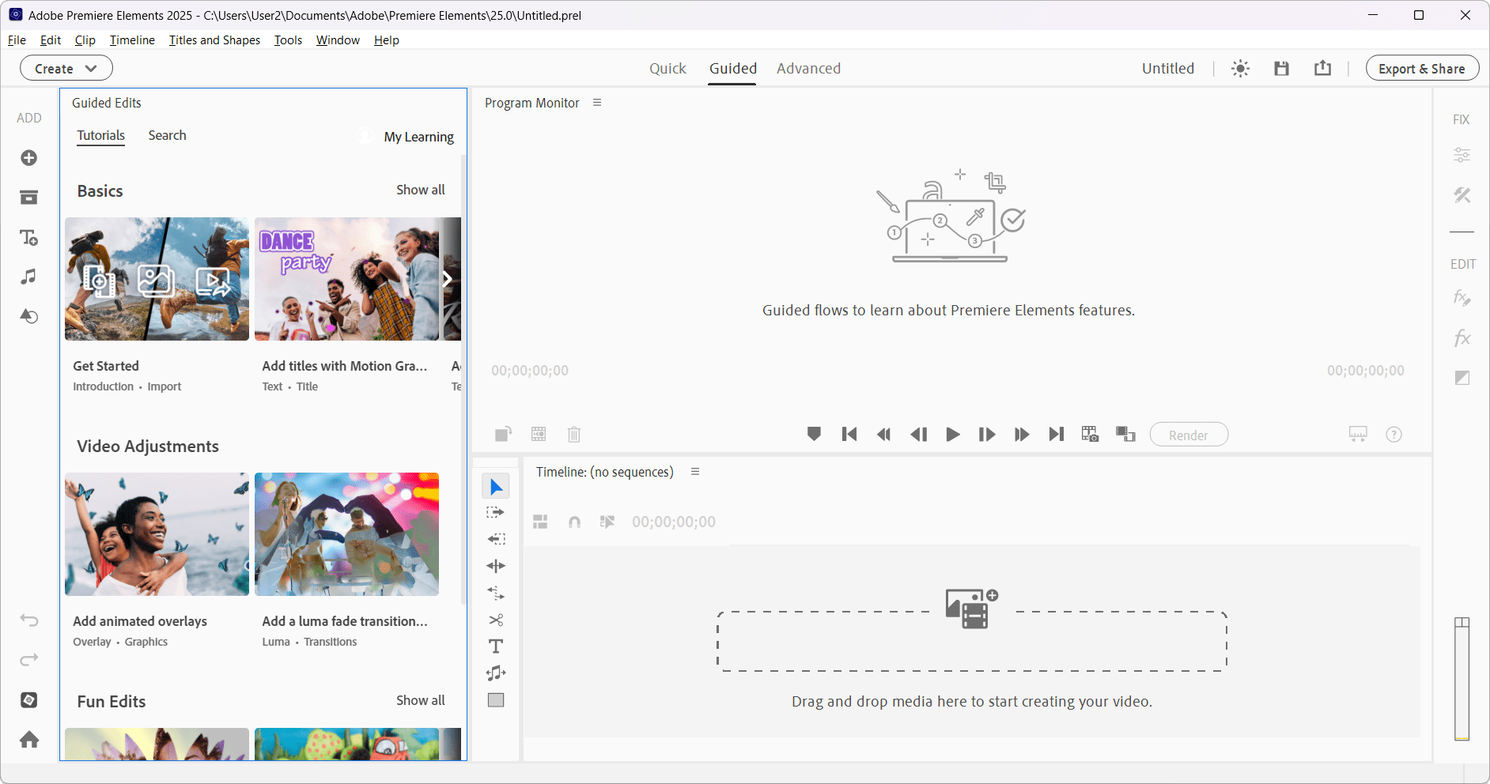The width and height of the screenshot is (1490, 784).
Task: Open My Learning link
Action: pos(418,137)
